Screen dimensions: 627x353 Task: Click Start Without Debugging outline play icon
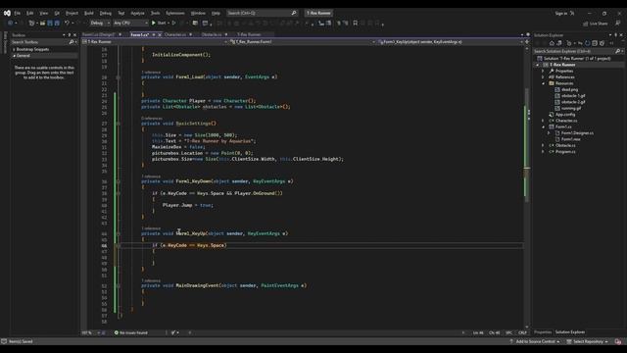pos(173,24)
